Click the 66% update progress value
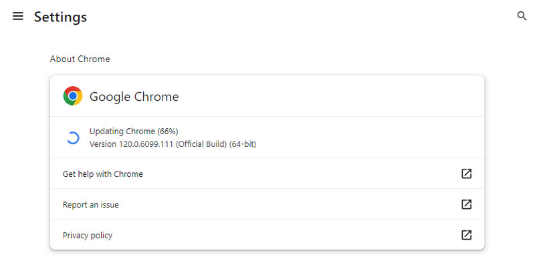This screenshot has width=535, height=267. click(x=169, y=131)
